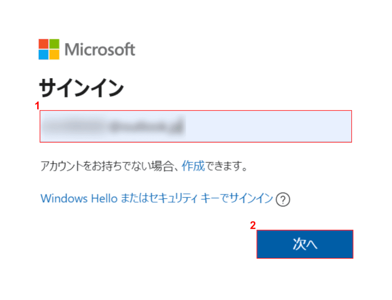
Task: Click the red annotation number 2
Action: coord(253,225)
